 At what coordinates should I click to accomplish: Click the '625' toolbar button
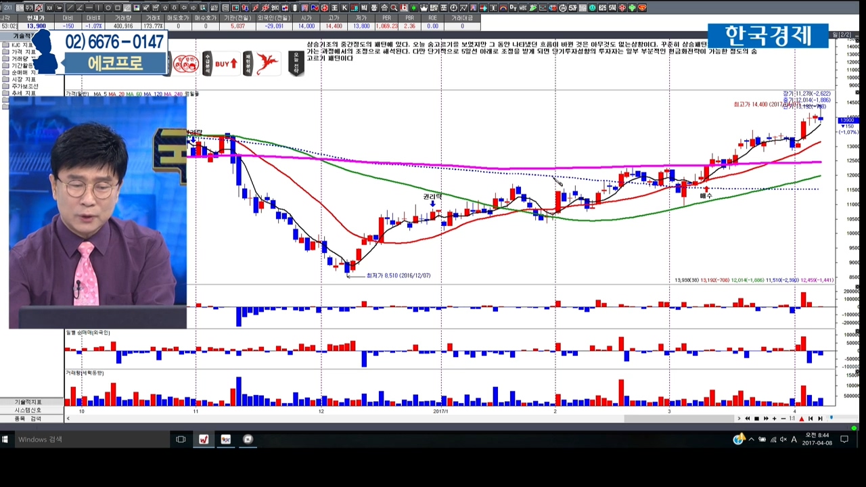(x=602, y=8)
